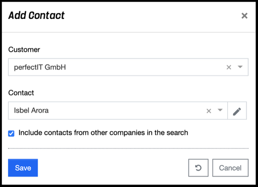Uncheck include contacts from other companies
Viewport: 258px width, 187px height.
click(11, 133)
